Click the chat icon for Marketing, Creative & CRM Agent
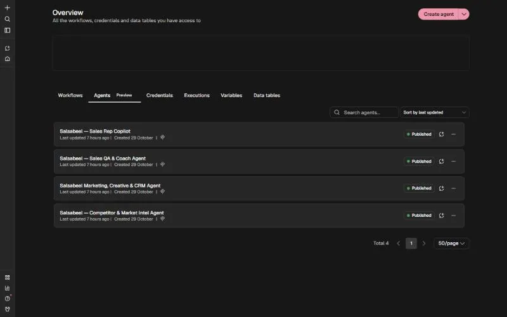The image size is (507, 317). pos(441,188)
